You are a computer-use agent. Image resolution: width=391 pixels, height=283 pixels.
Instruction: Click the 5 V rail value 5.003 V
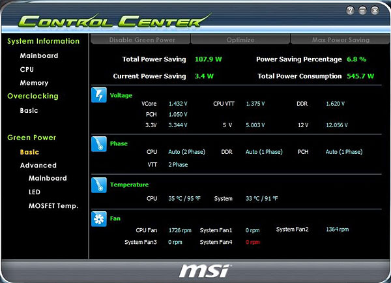[255, 125]
